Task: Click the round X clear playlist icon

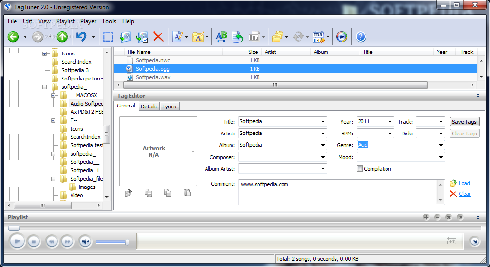Action: coord(448,217)
